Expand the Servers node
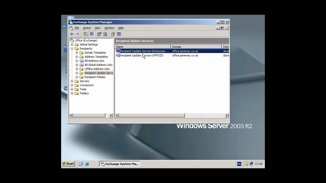Screen dimensions: 326x183 click(x=72, y=81)
